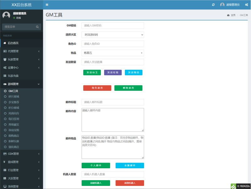Click the 全服邮件 button
The width and height of the screenshot is (251, 189).
[130, 165]
